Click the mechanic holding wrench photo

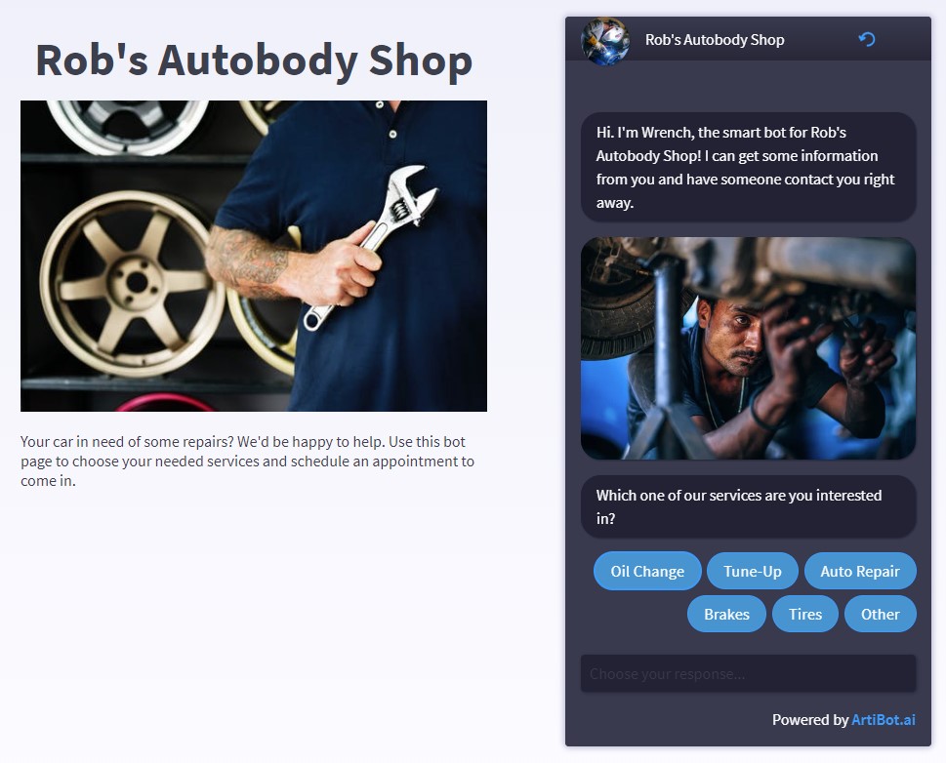click(x=254, y=256)
